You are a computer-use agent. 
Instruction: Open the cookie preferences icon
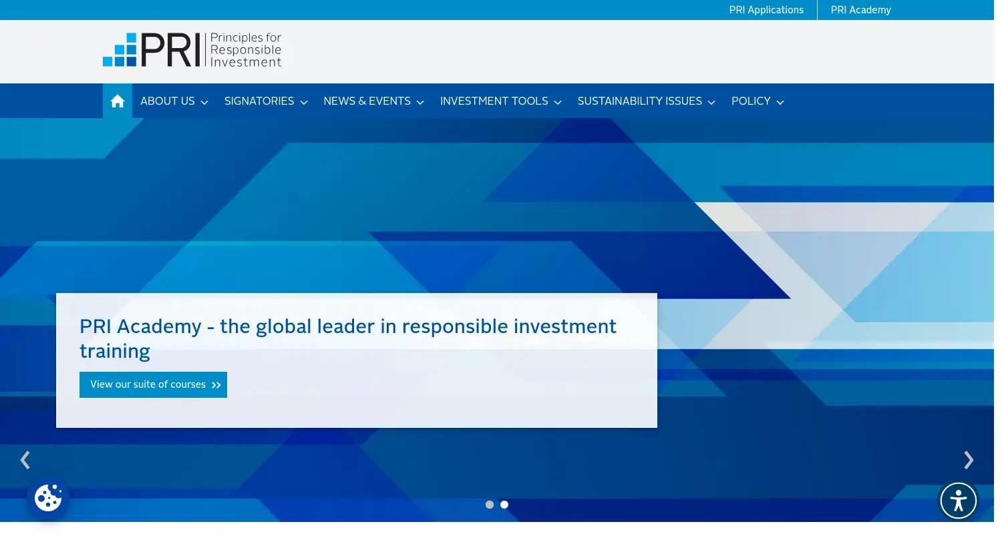tap(48, 498)
